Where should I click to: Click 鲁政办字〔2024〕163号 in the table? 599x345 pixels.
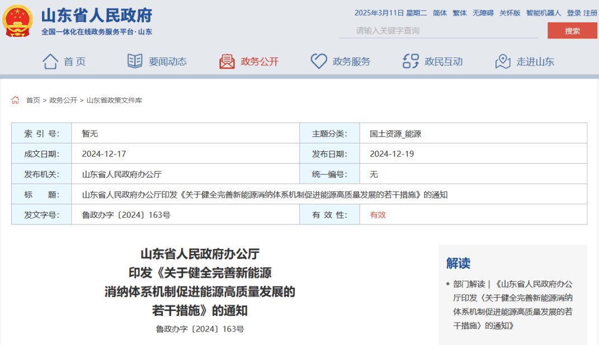coord(126,215)
